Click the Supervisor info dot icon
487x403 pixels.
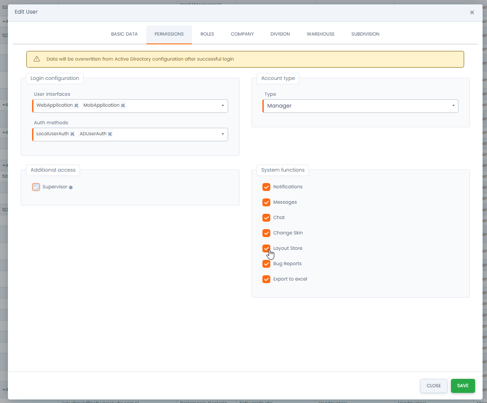coord(71,187)
